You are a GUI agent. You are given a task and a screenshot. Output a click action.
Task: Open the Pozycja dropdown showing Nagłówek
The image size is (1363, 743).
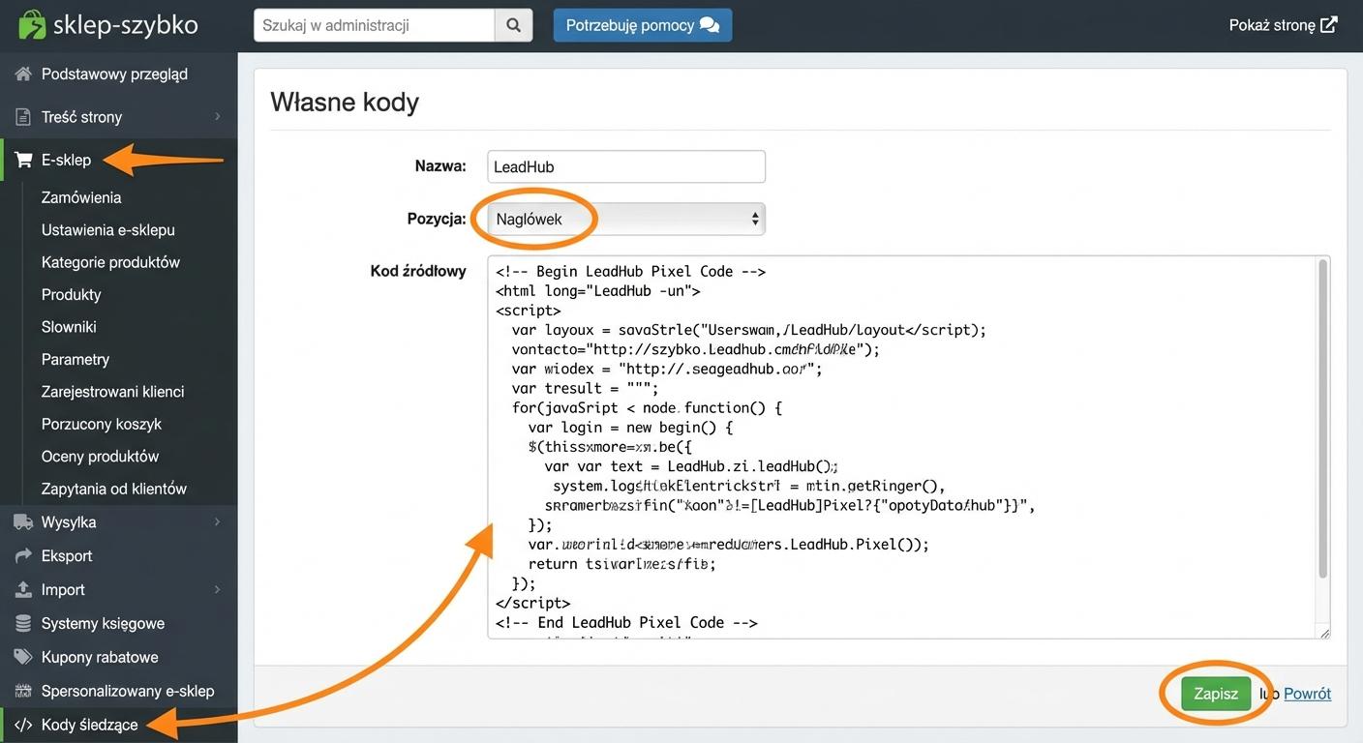[625, 219]
